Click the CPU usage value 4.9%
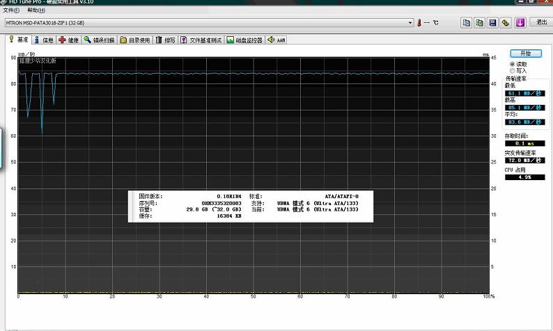The image size is (553, 331). tap(524, 177)
